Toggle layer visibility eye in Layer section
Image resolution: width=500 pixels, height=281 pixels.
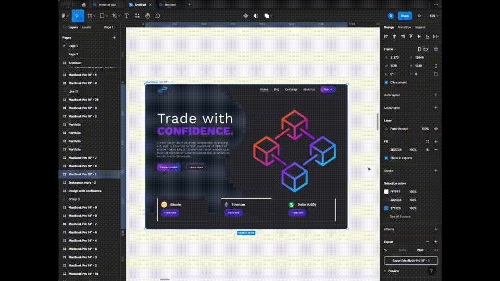point(436,129)
